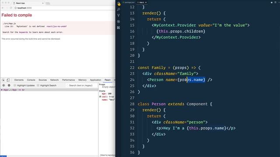Click the Failed to compile heading
280x157 pixels.
17,15
